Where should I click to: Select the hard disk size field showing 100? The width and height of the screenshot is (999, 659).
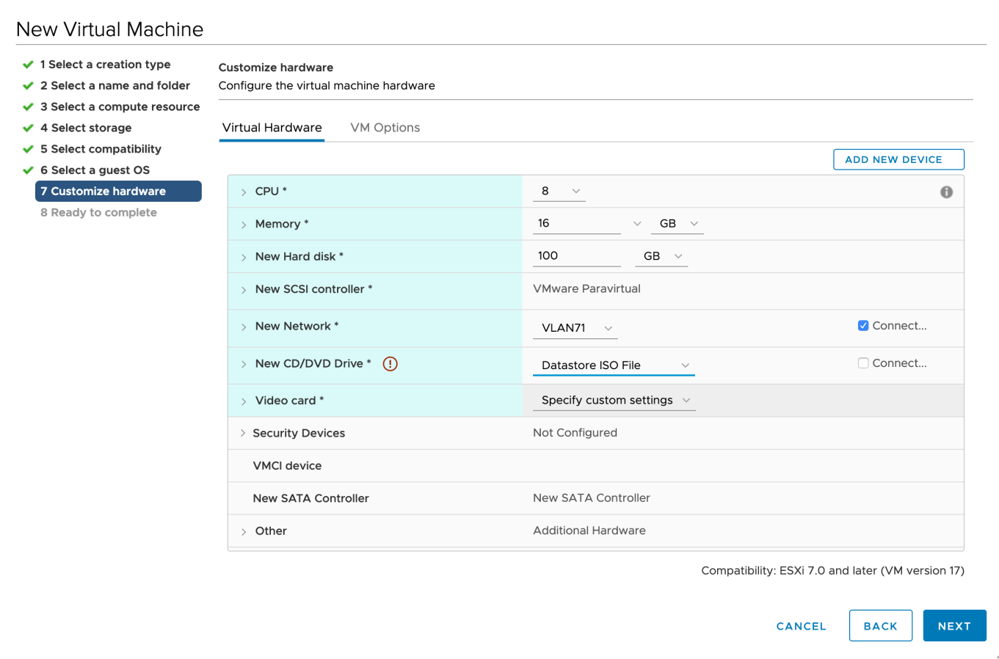(576, 255)
